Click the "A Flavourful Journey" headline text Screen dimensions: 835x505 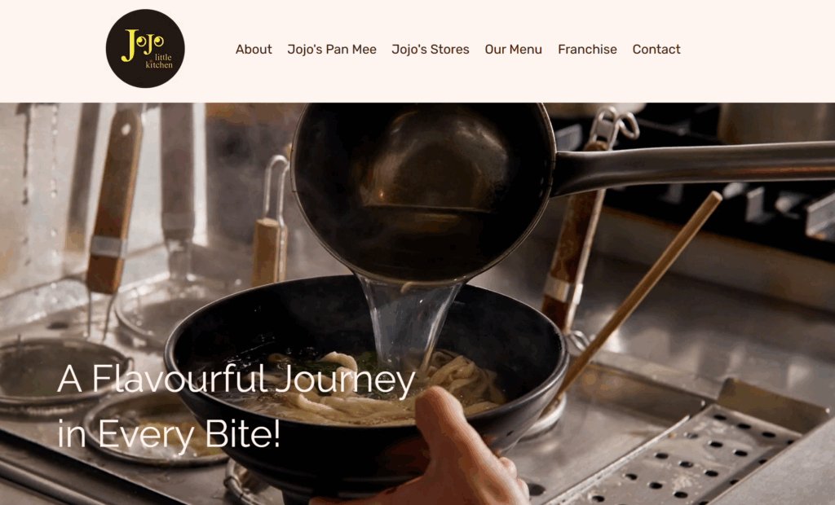[x=236, y=380]
